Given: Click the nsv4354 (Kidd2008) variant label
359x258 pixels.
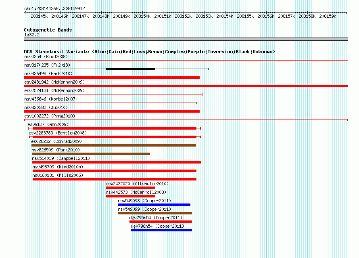Looking at the screenshot, I should (x=46, y=57).
